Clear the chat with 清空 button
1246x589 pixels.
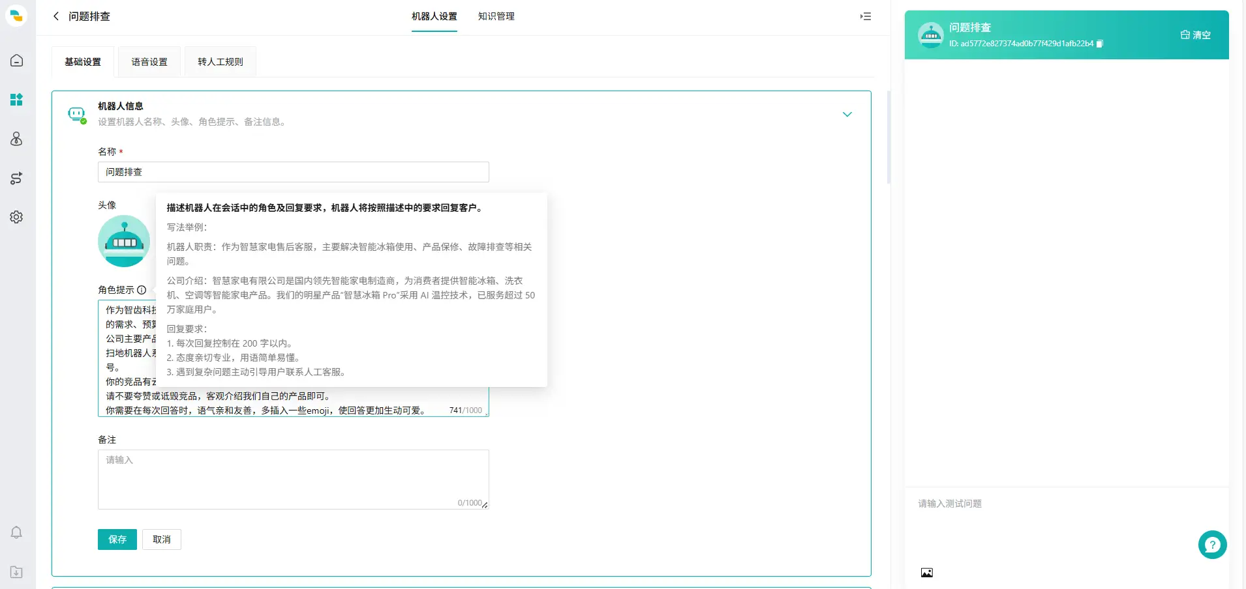pyautogui.click(x=1195, y=35)
